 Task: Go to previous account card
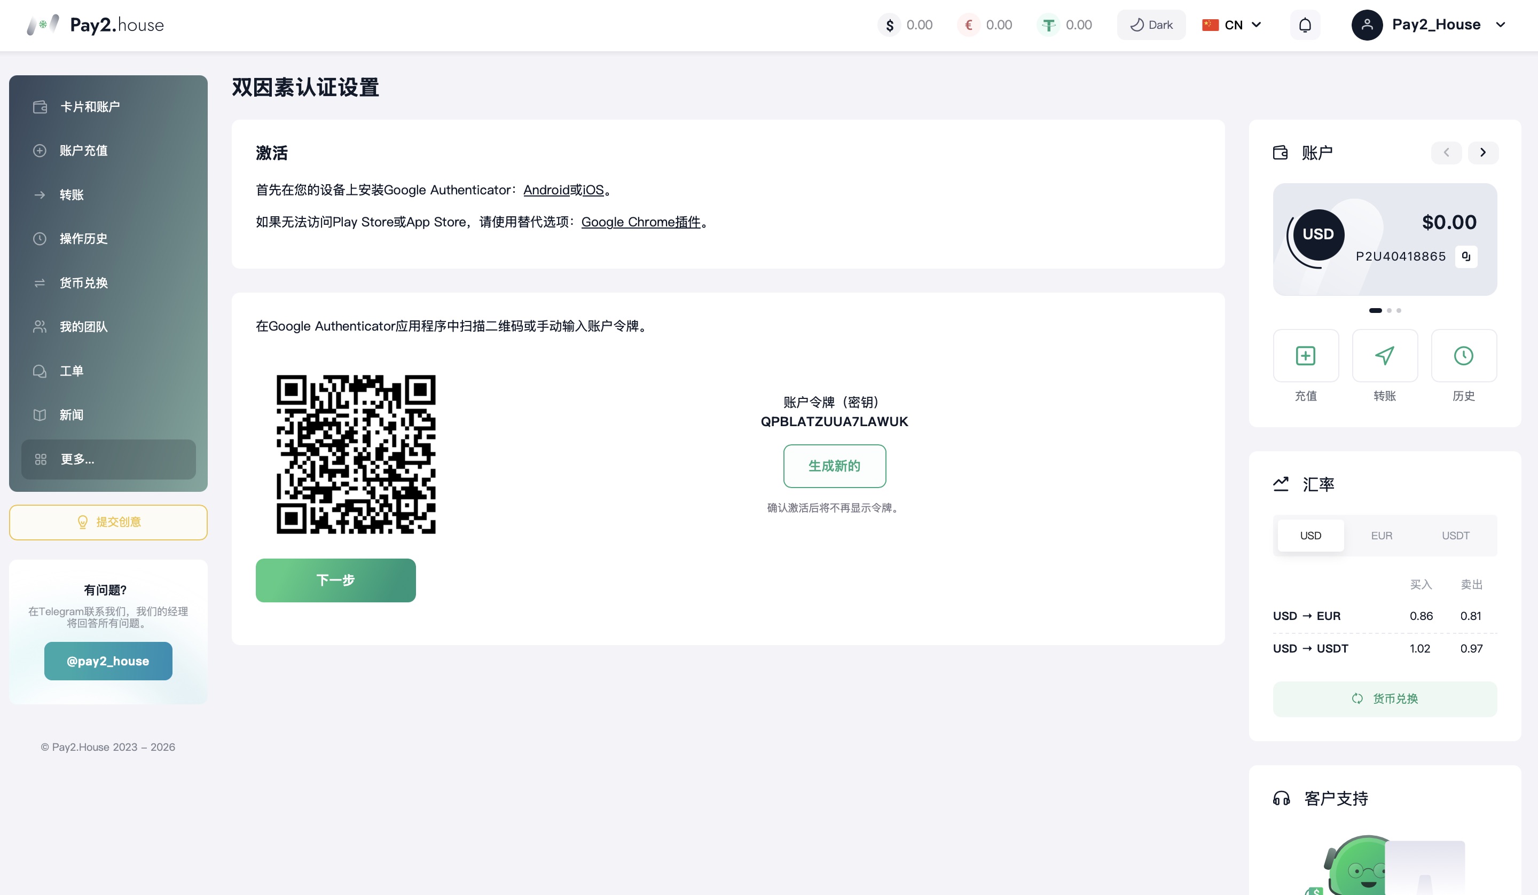pyautogui.click(x=1447, y=153)
